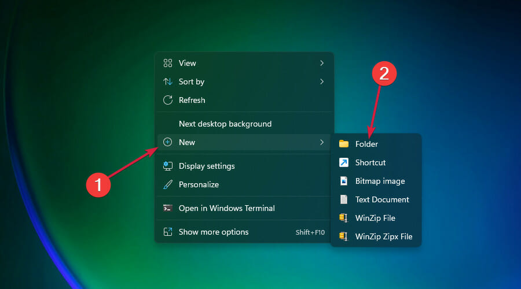
Task: Click the Shortcut arrow icon
Action: pos(343,162)
